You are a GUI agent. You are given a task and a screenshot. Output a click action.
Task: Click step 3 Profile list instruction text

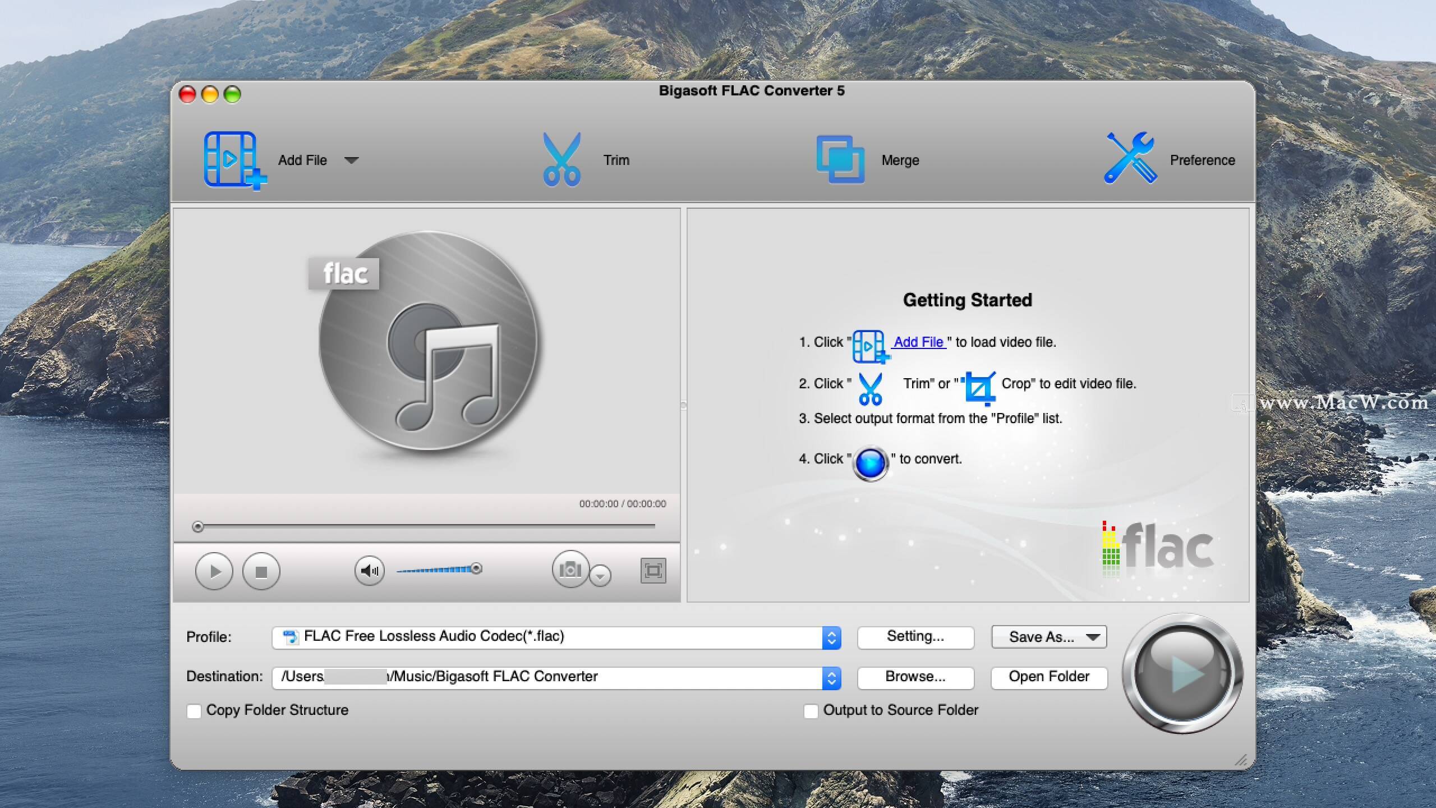coord(931,419)
